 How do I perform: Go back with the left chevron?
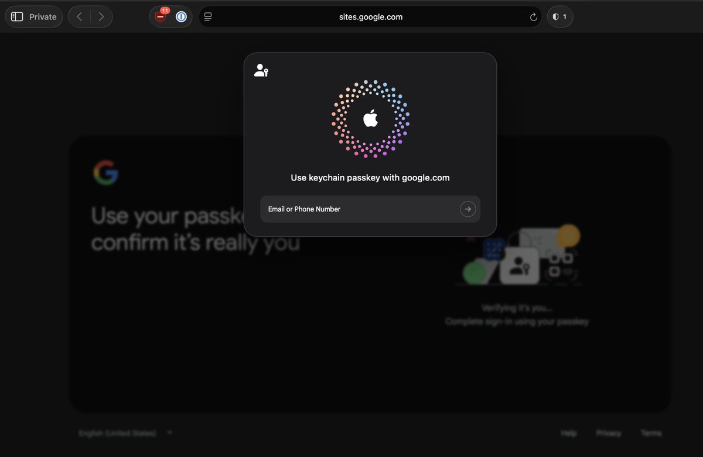click(80, 17)
